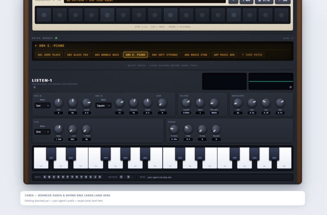Click the Filter Env amt knob

pyautogui.click(x=214, y=103)
